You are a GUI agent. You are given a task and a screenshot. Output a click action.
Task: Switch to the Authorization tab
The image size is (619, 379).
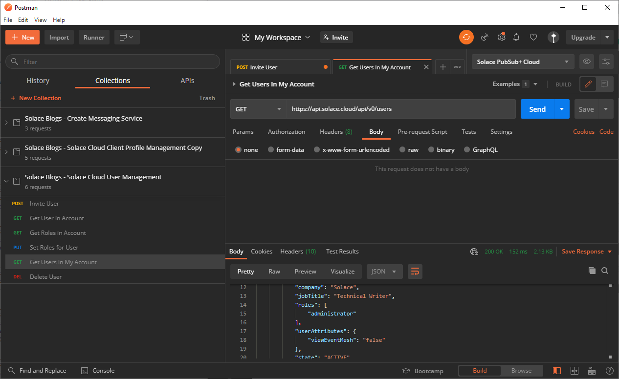pyautogui.click(x=287, y=132)
